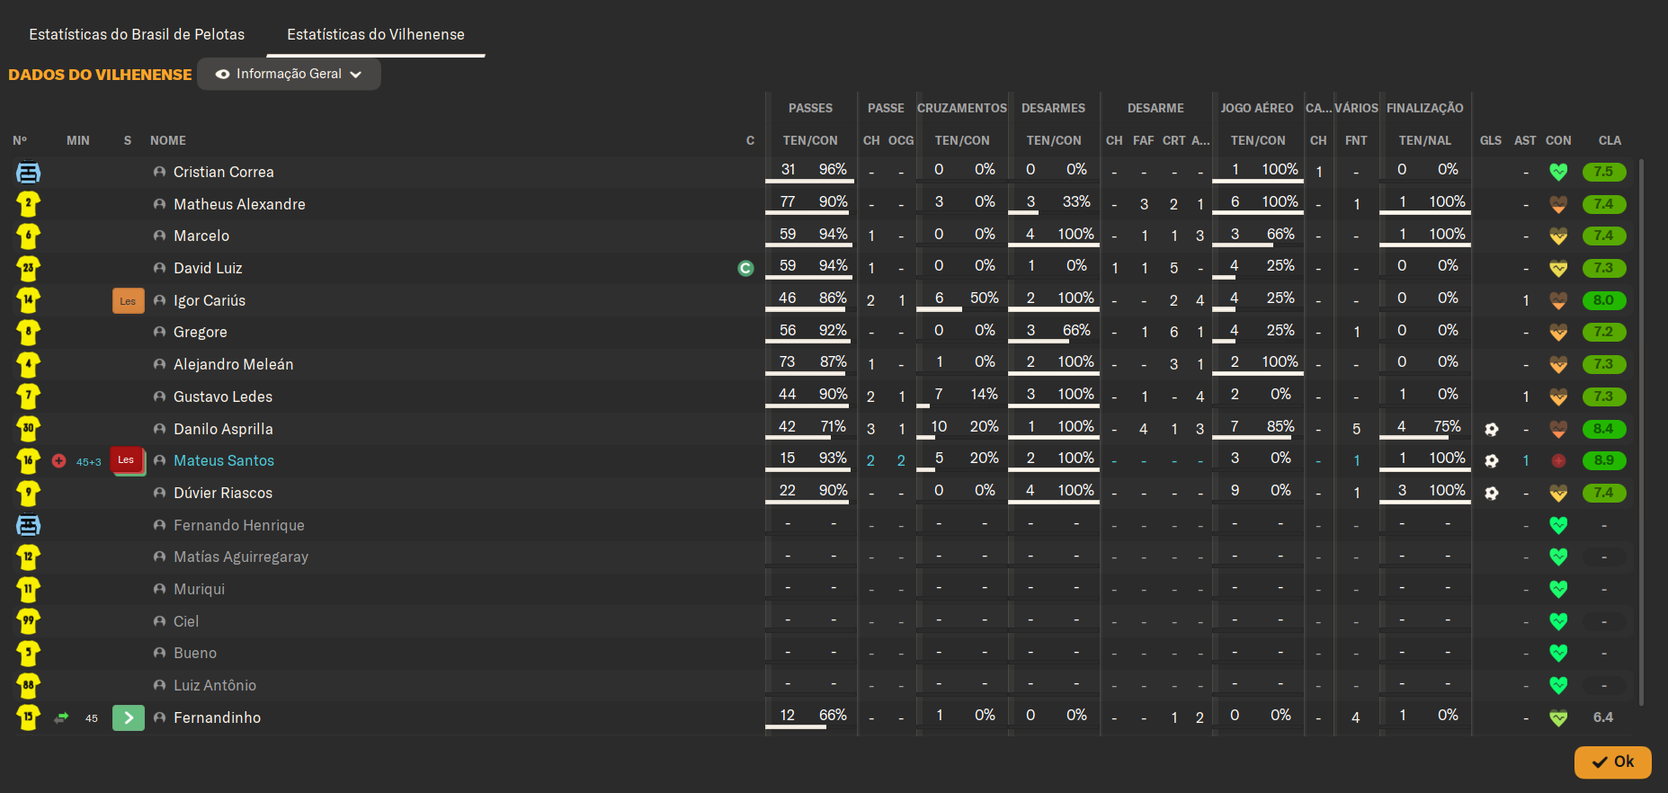Click Igor Cariús orange Les injury badge
1668x793 pixels.
coord(128,300)
